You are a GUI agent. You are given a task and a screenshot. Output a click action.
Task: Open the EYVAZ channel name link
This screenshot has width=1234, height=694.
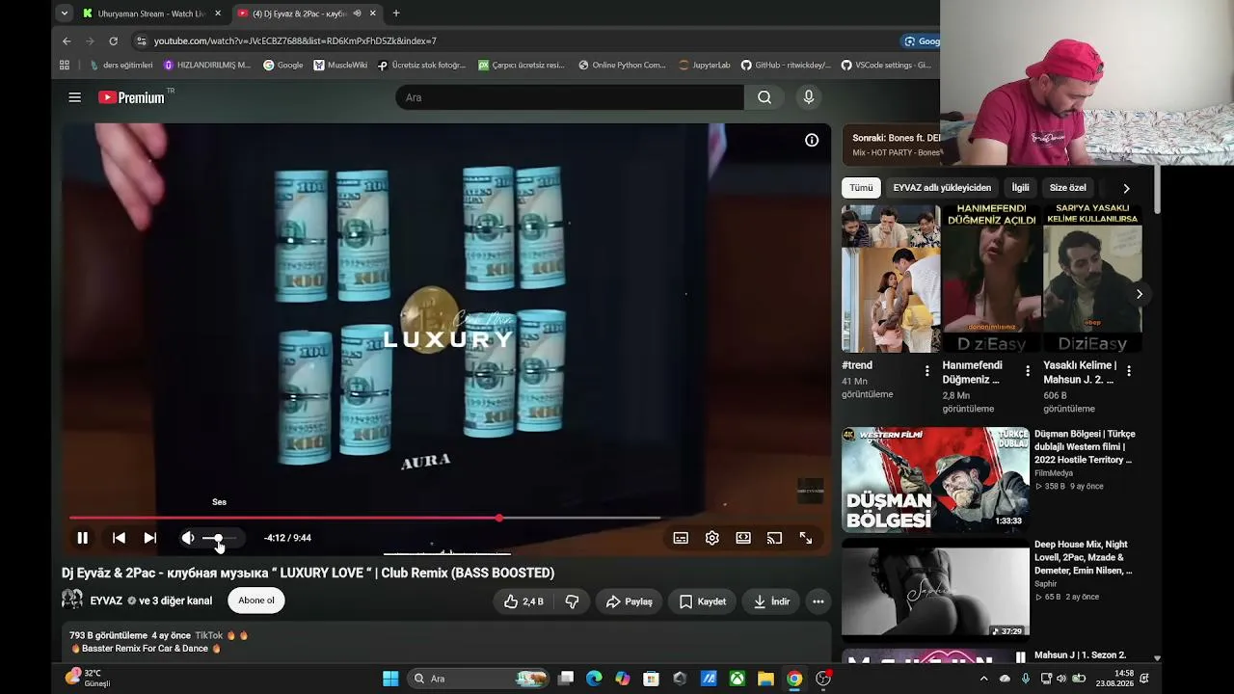click(106, 601)
